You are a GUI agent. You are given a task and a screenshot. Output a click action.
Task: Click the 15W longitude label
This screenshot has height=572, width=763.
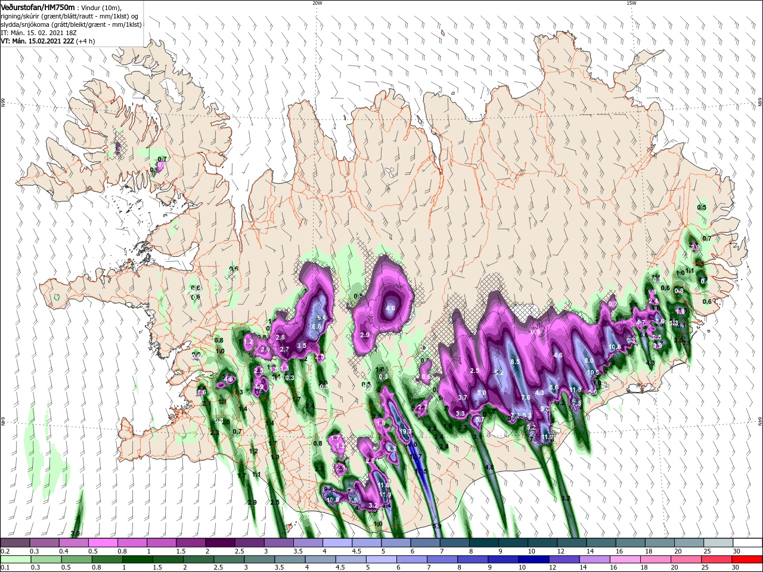coord(631,3)
